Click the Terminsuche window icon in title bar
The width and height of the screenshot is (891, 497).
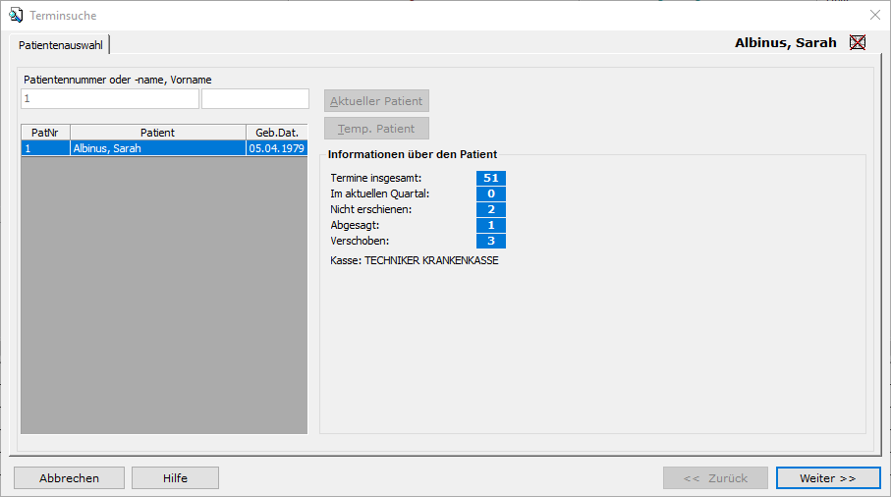click(x=16, y=16)
